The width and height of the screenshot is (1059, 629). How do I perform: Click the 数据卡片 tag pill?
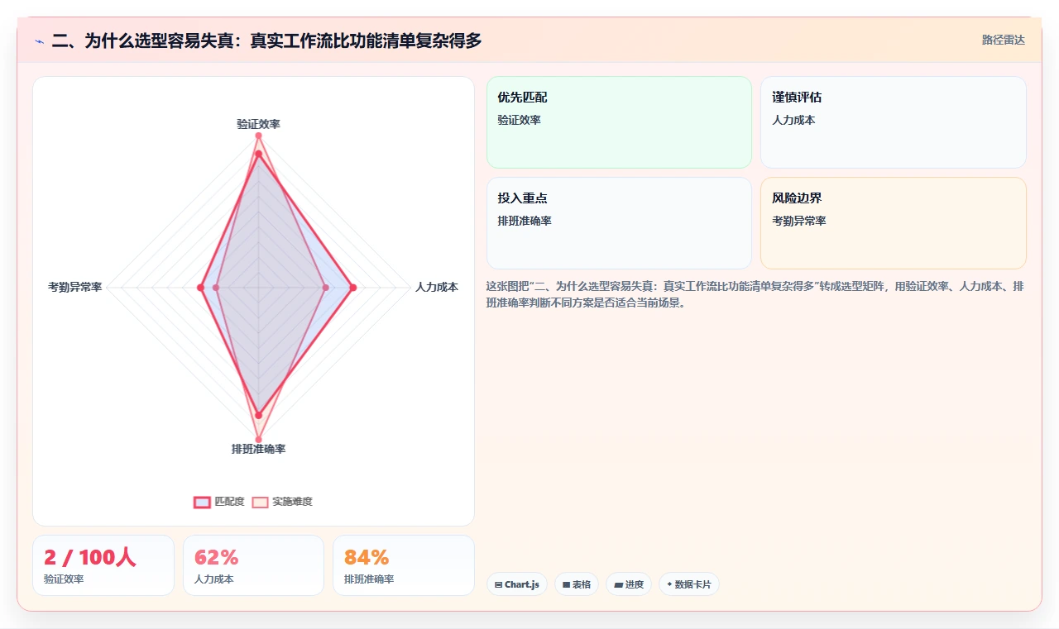[689, 584]
